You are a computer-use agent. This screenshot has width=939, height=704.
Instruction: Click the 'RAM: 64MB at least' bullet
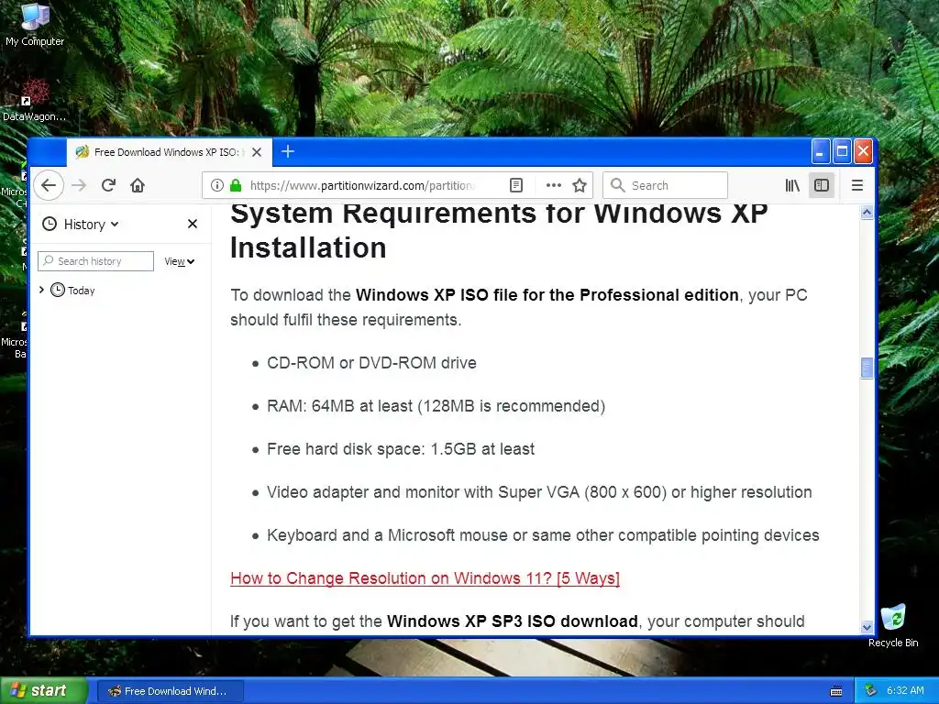click(x=436, y=406)
